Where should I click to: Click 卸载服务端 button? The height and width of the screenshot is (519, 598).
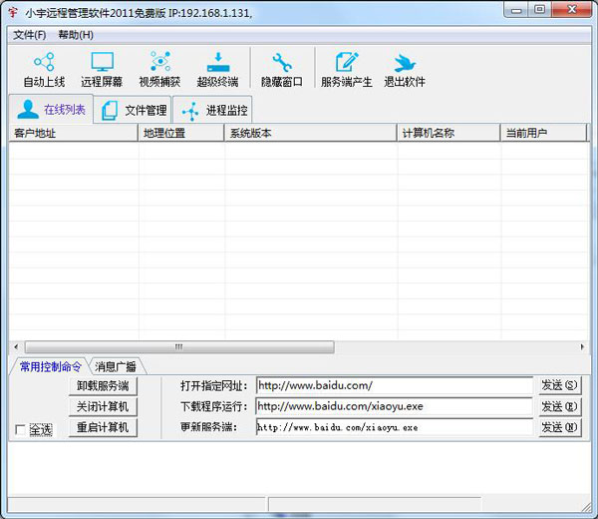103,385
